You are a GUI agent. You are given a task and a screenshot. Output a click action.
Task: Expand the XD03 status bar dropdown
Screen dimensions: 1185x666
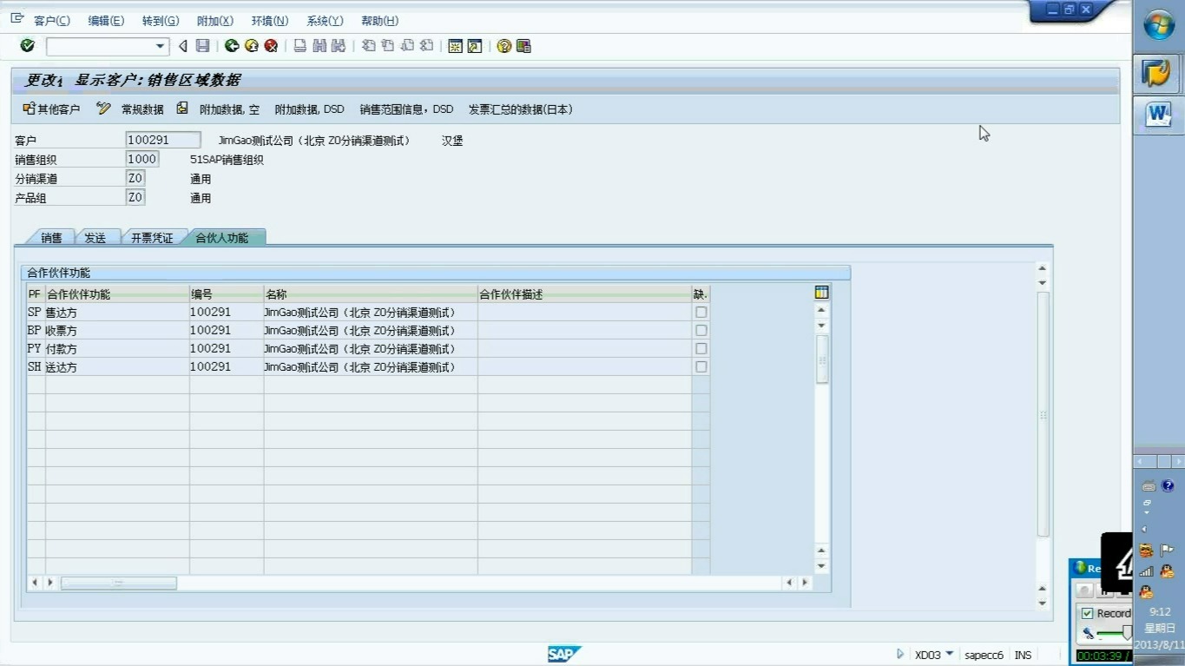(x=949, y=654)
